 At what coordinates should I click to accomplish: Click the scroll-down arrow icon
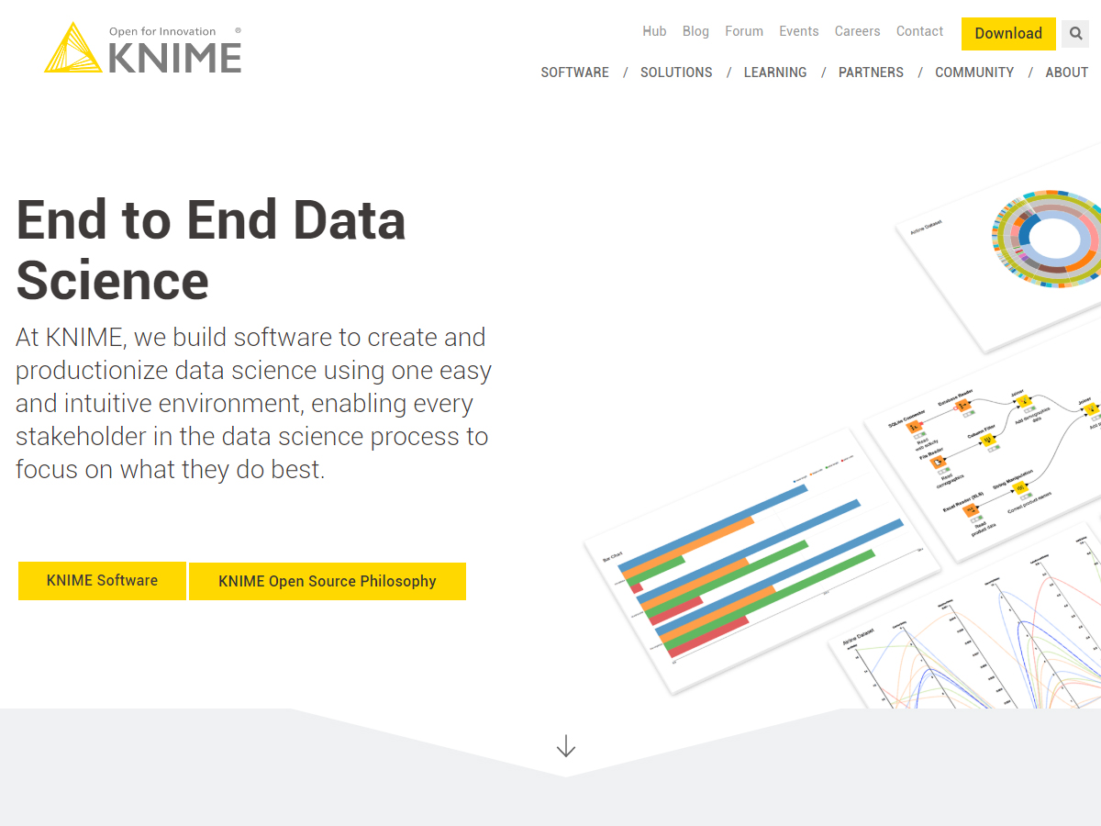coord(566,746)
